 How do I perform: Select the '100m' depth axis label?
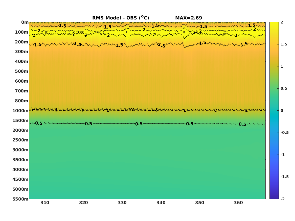click(22, 32)
